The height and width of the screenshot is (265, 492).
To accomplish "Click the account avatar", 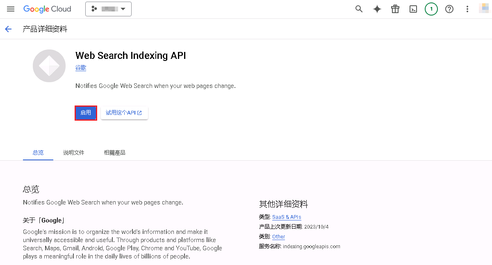I will [485, 9].
